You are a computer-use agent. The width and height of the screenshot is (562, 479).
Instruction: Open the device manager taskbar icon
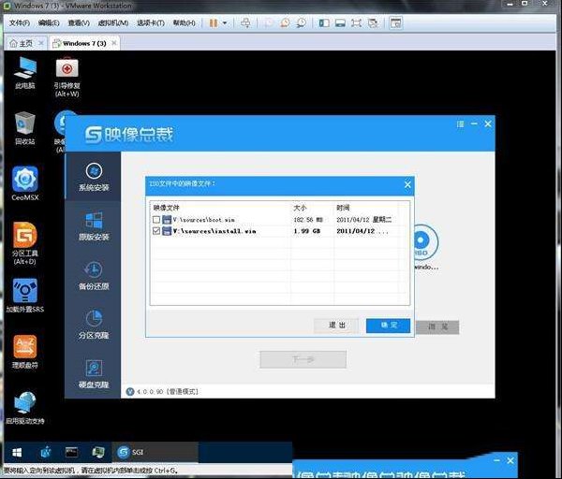click(98, 452)
